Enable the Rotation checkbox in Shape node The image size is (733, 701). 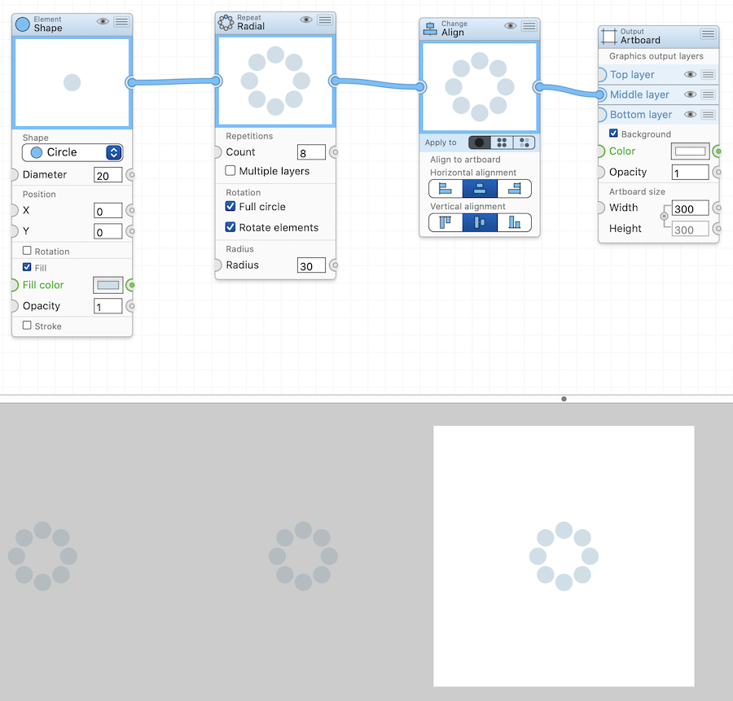pyautogui.click(x=27, y=251)
